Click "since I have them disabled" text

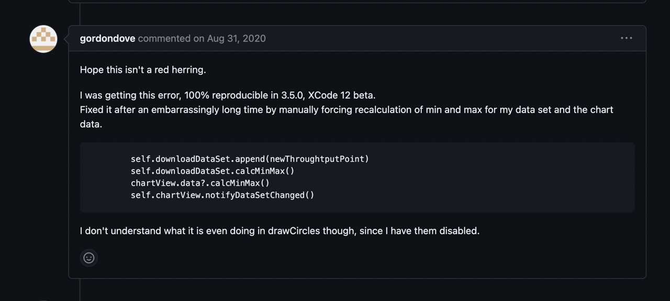click(419, 231)
